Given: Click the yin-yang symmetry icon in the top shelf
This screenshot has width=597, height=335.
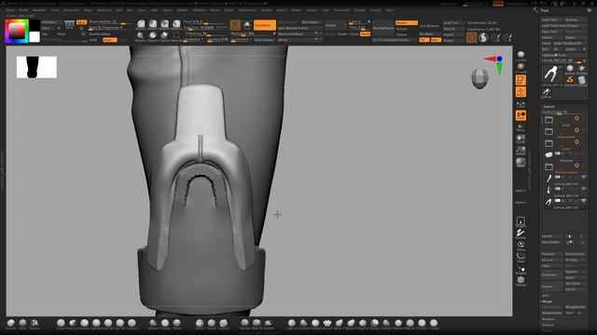Looking at the screenshot, I should tap(483, 37).
